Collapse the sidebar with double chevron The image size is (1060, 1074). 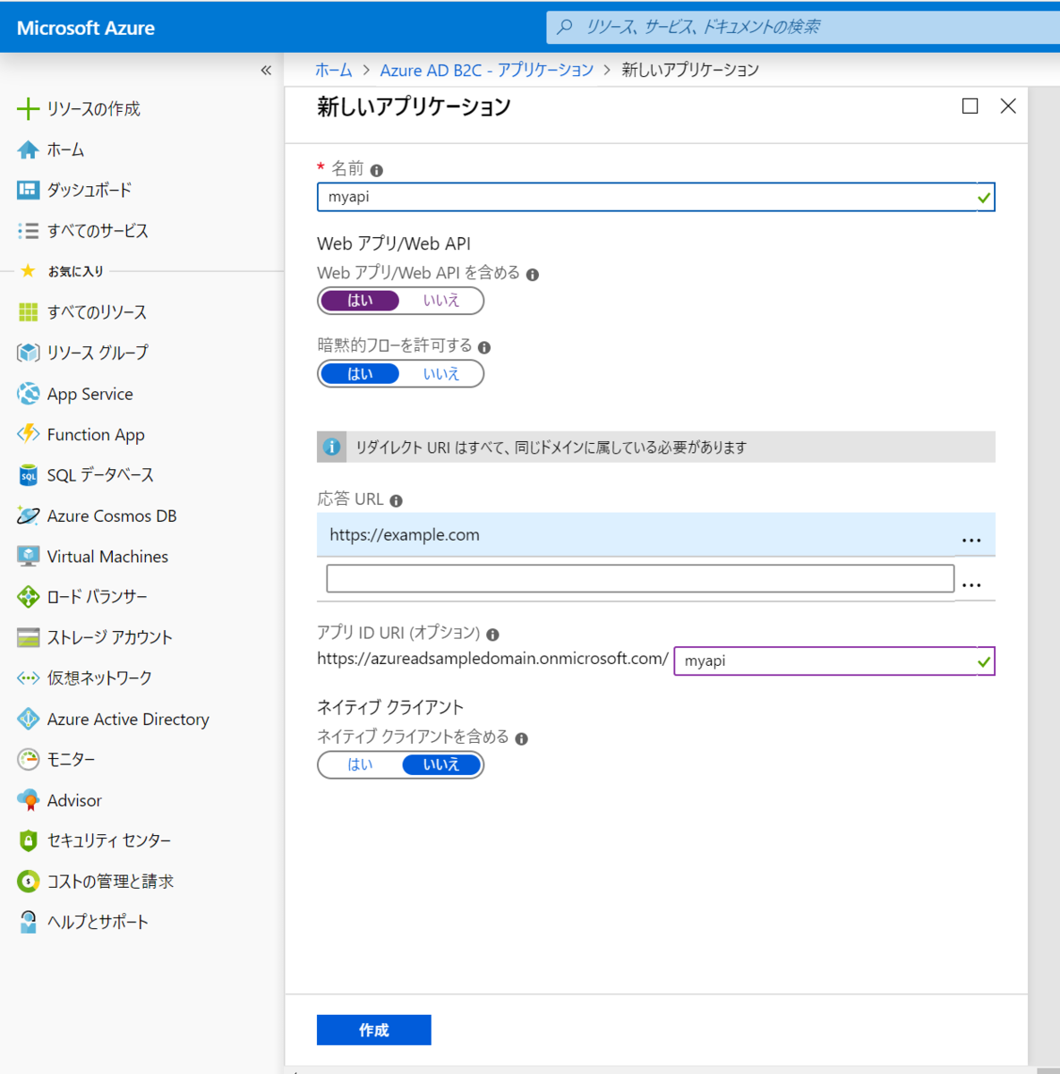point(266,70)
